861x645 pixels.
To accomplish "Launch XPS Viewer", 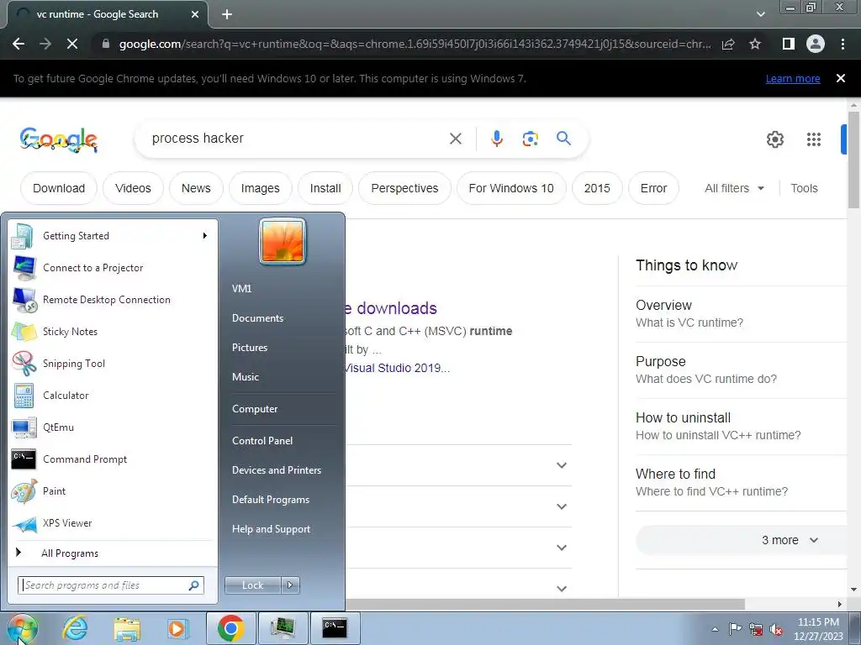I will tap(112, 522).
